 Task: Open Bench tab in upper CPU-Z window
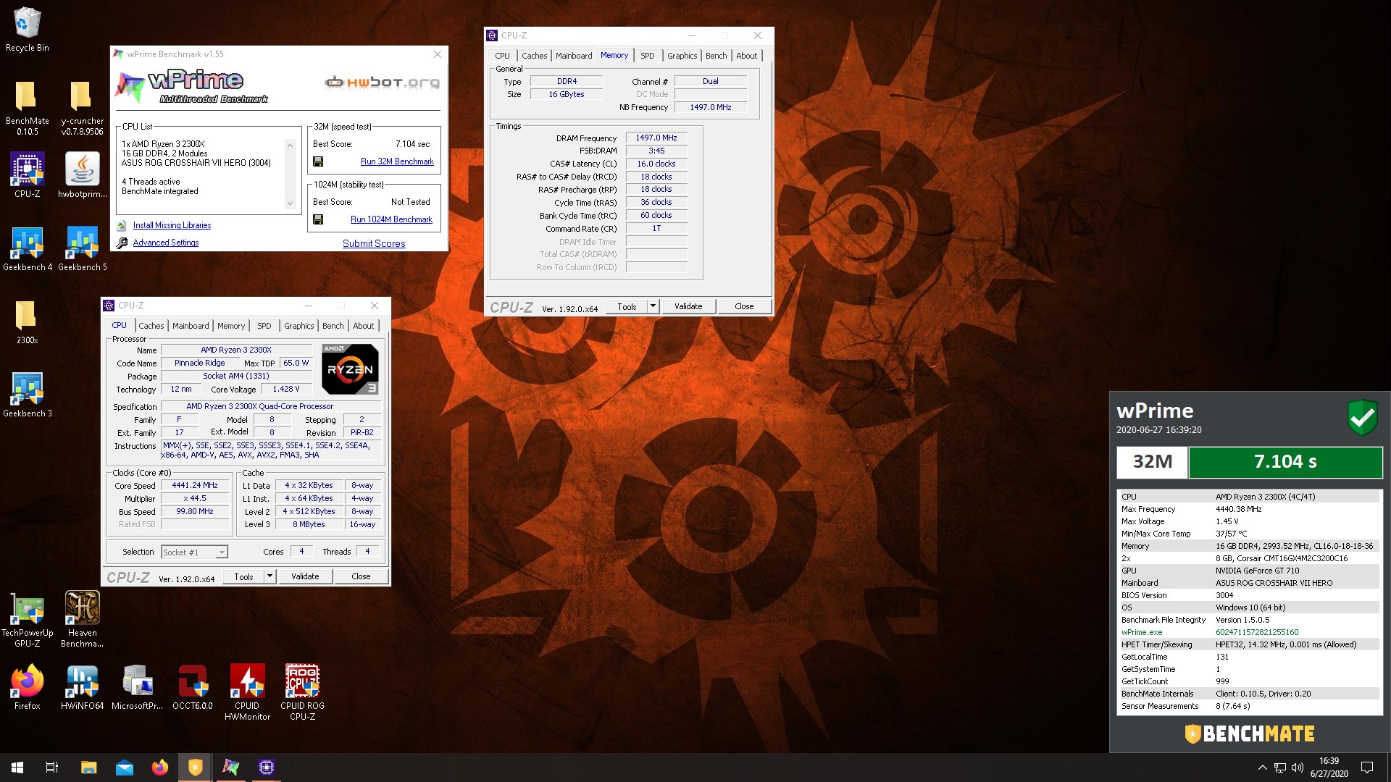[x=716, y=56]
